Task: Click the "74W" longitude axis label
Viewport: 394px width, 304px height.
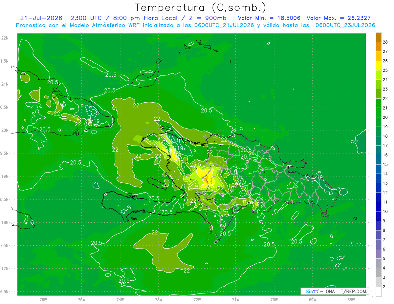Action: 120,299
